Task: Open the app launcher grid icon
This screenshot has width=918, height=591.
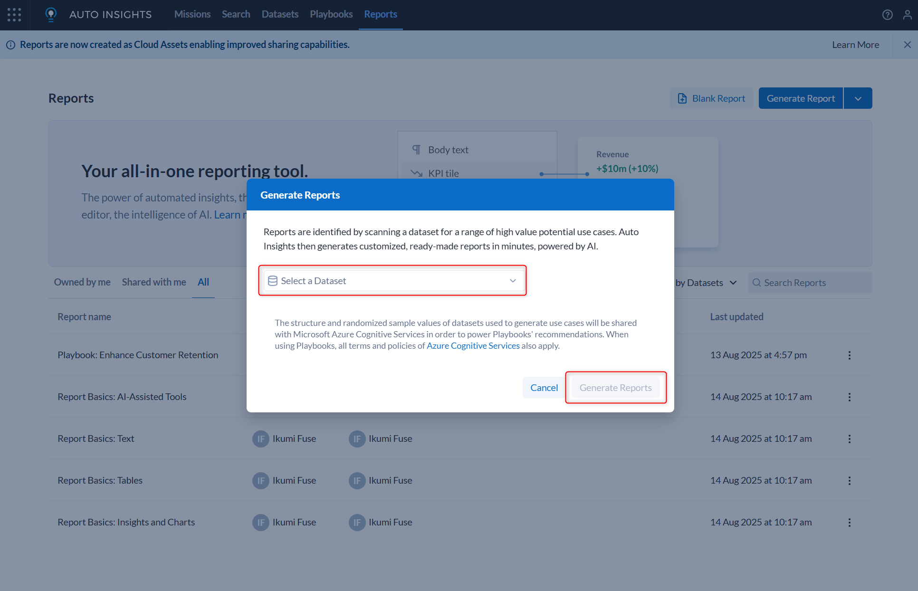Action: tap(14, 15)
